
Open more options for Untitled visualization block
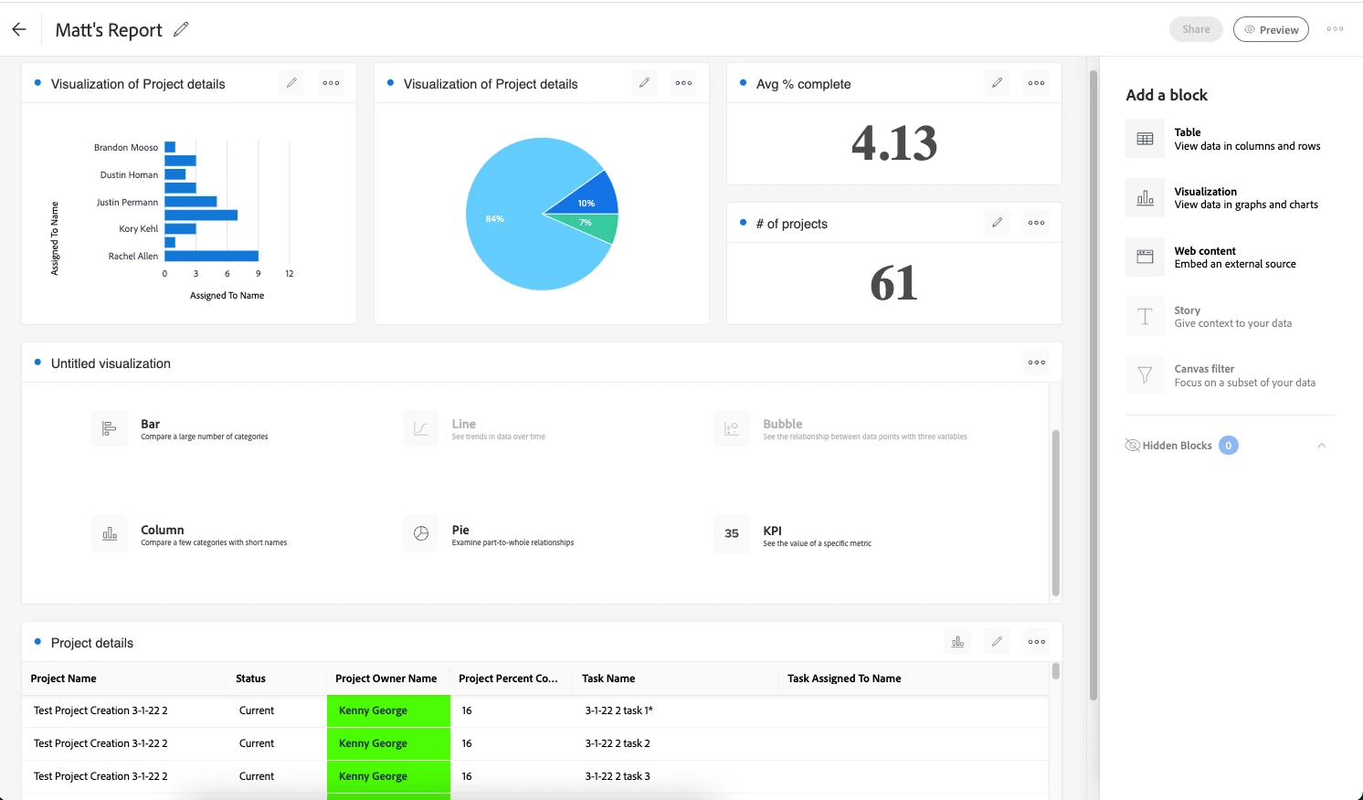1036,363
